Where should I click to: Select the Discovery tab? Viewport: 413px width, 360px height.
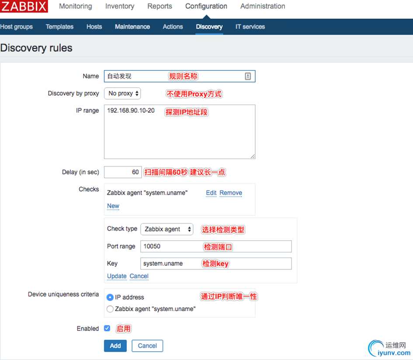209,27
